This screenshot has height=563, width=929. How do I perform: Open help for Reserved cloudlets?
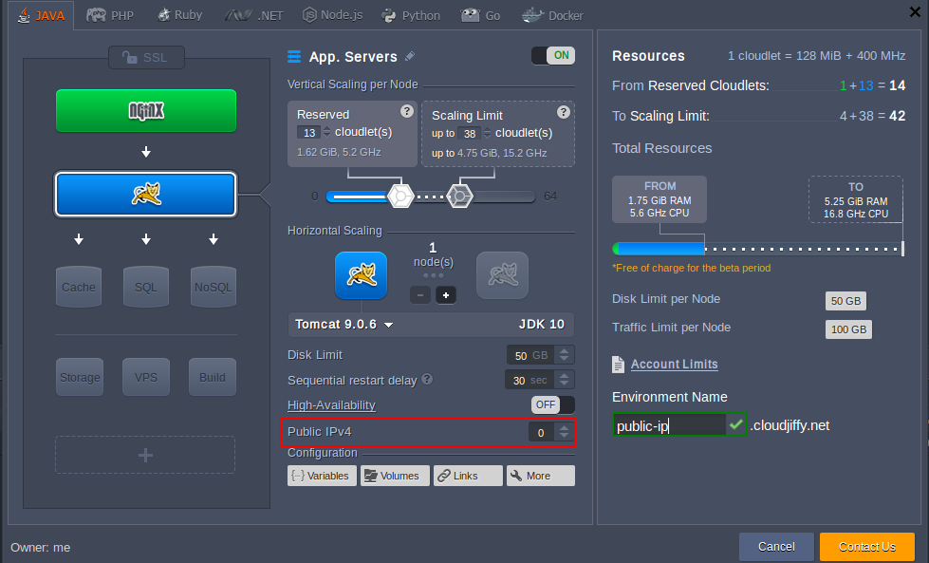tap(406, 111)
